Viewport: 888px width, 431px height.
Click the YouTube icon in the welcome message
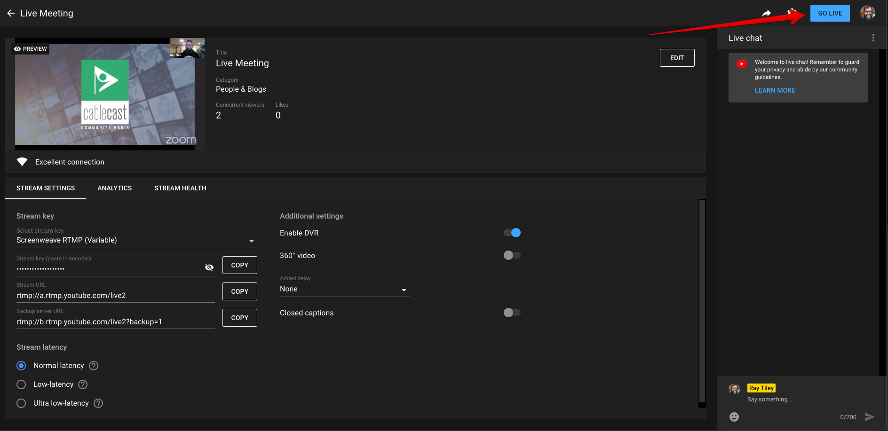742,64
